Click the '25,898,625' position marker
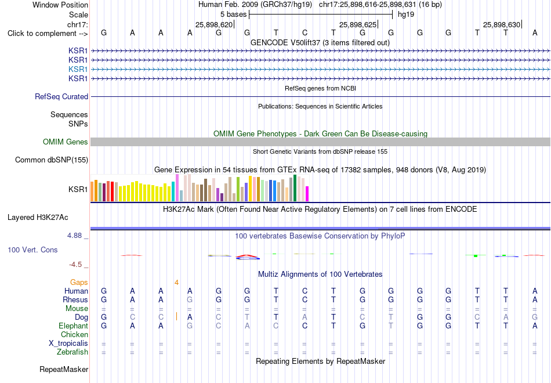The image size is (551, 383). point(358,24)
